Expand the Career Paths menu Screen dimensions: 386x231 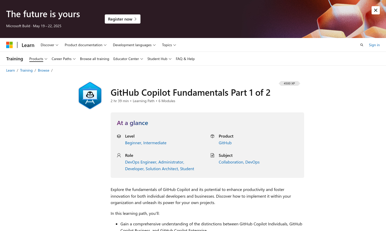click(64, 59)
